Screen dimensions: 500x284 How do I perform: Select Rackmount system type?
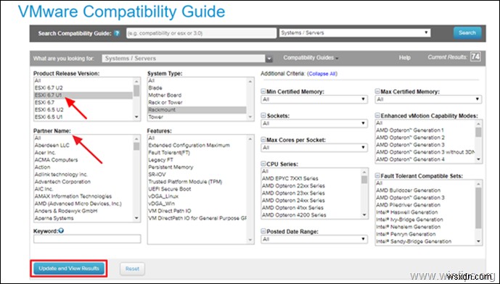197,110
